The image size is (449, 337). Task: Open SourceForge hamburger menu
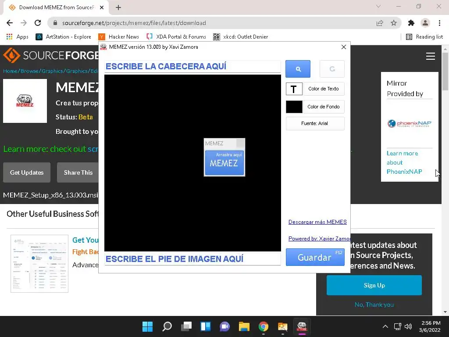click(x=431, y=56)
